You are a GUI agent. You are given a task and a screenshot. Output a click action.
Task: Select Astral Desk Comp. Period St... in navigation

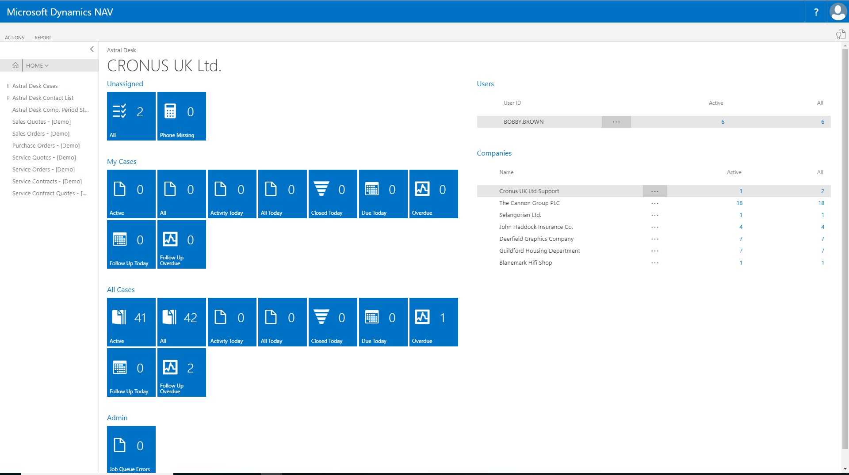(x=51, y=110)
